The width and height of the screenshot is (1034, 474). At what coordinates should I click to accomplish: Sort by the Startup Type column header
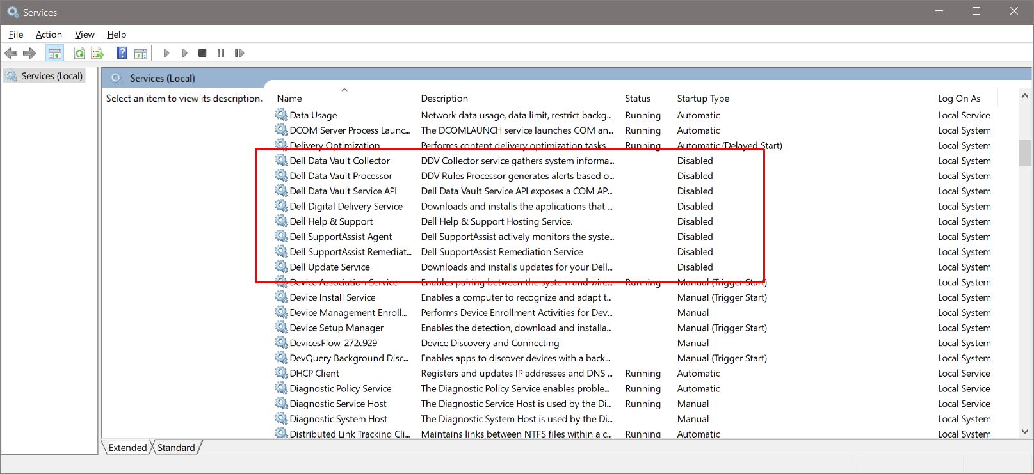703,99
